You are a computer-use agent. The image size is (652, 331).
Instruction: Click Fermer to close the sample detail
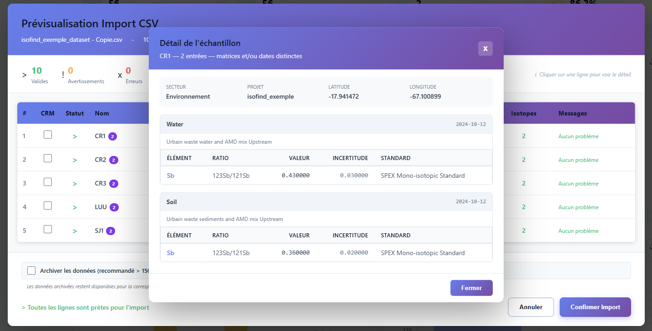(x=471, y=287)
